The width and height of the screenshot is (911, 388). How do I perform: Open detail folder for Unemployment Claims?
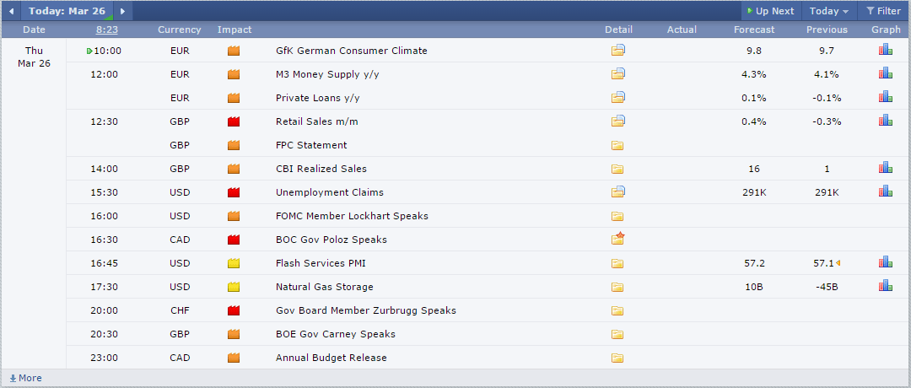(x=617, y=192)
